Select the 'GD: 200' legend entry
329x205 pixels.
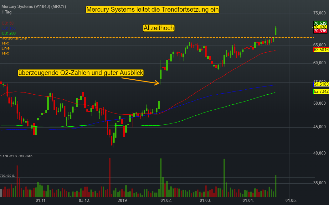point(8,33)
